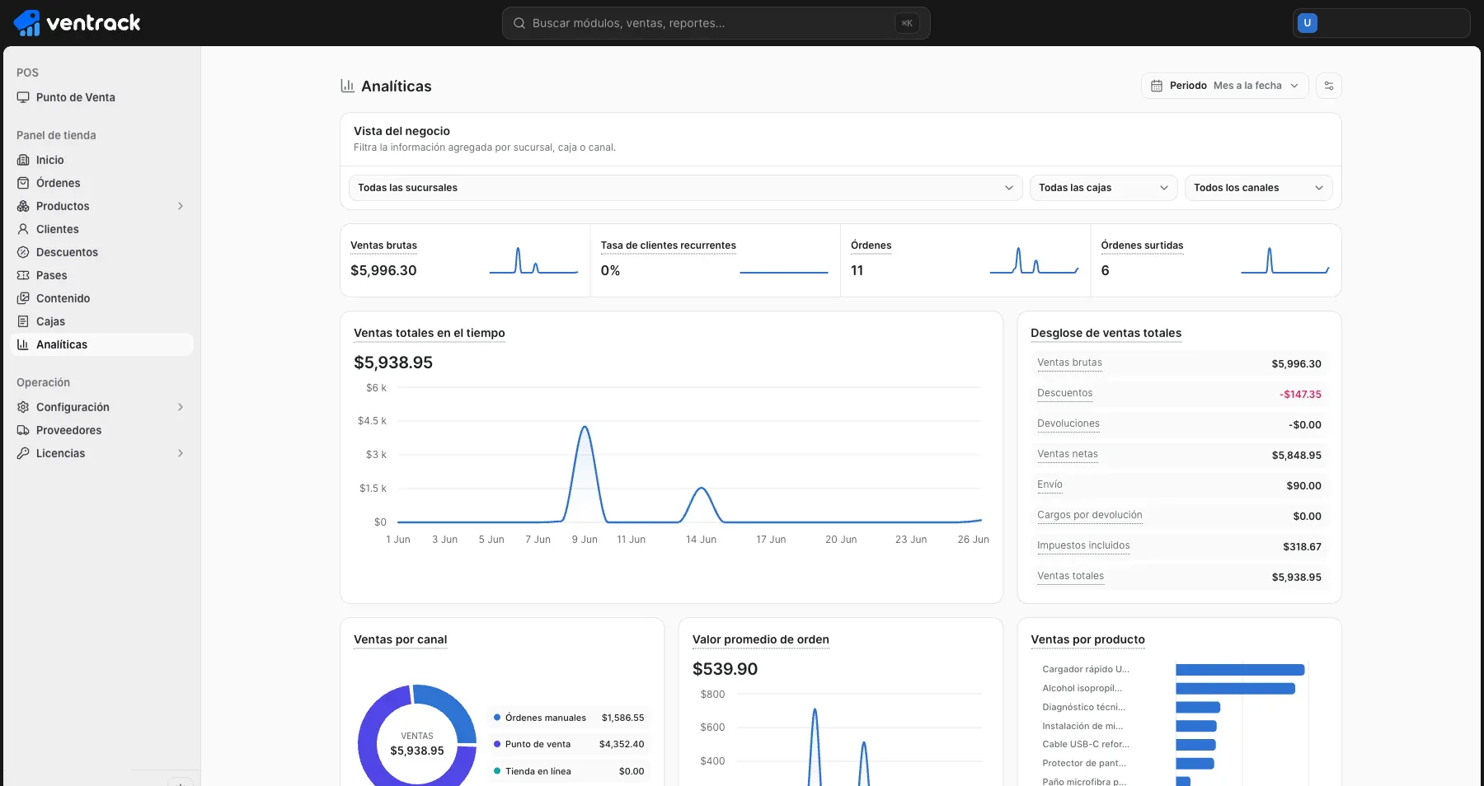This screenshot has width=1484, height=786.
Task: Click the Pases ticket icon
Action: tap(23, 275)
